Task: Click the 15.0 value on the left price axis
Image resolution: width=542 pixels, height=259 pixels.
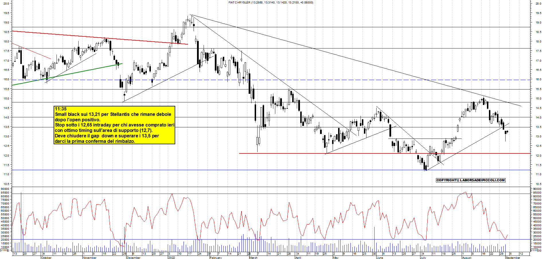Action: pyautogui.click(x=6, y=98)
